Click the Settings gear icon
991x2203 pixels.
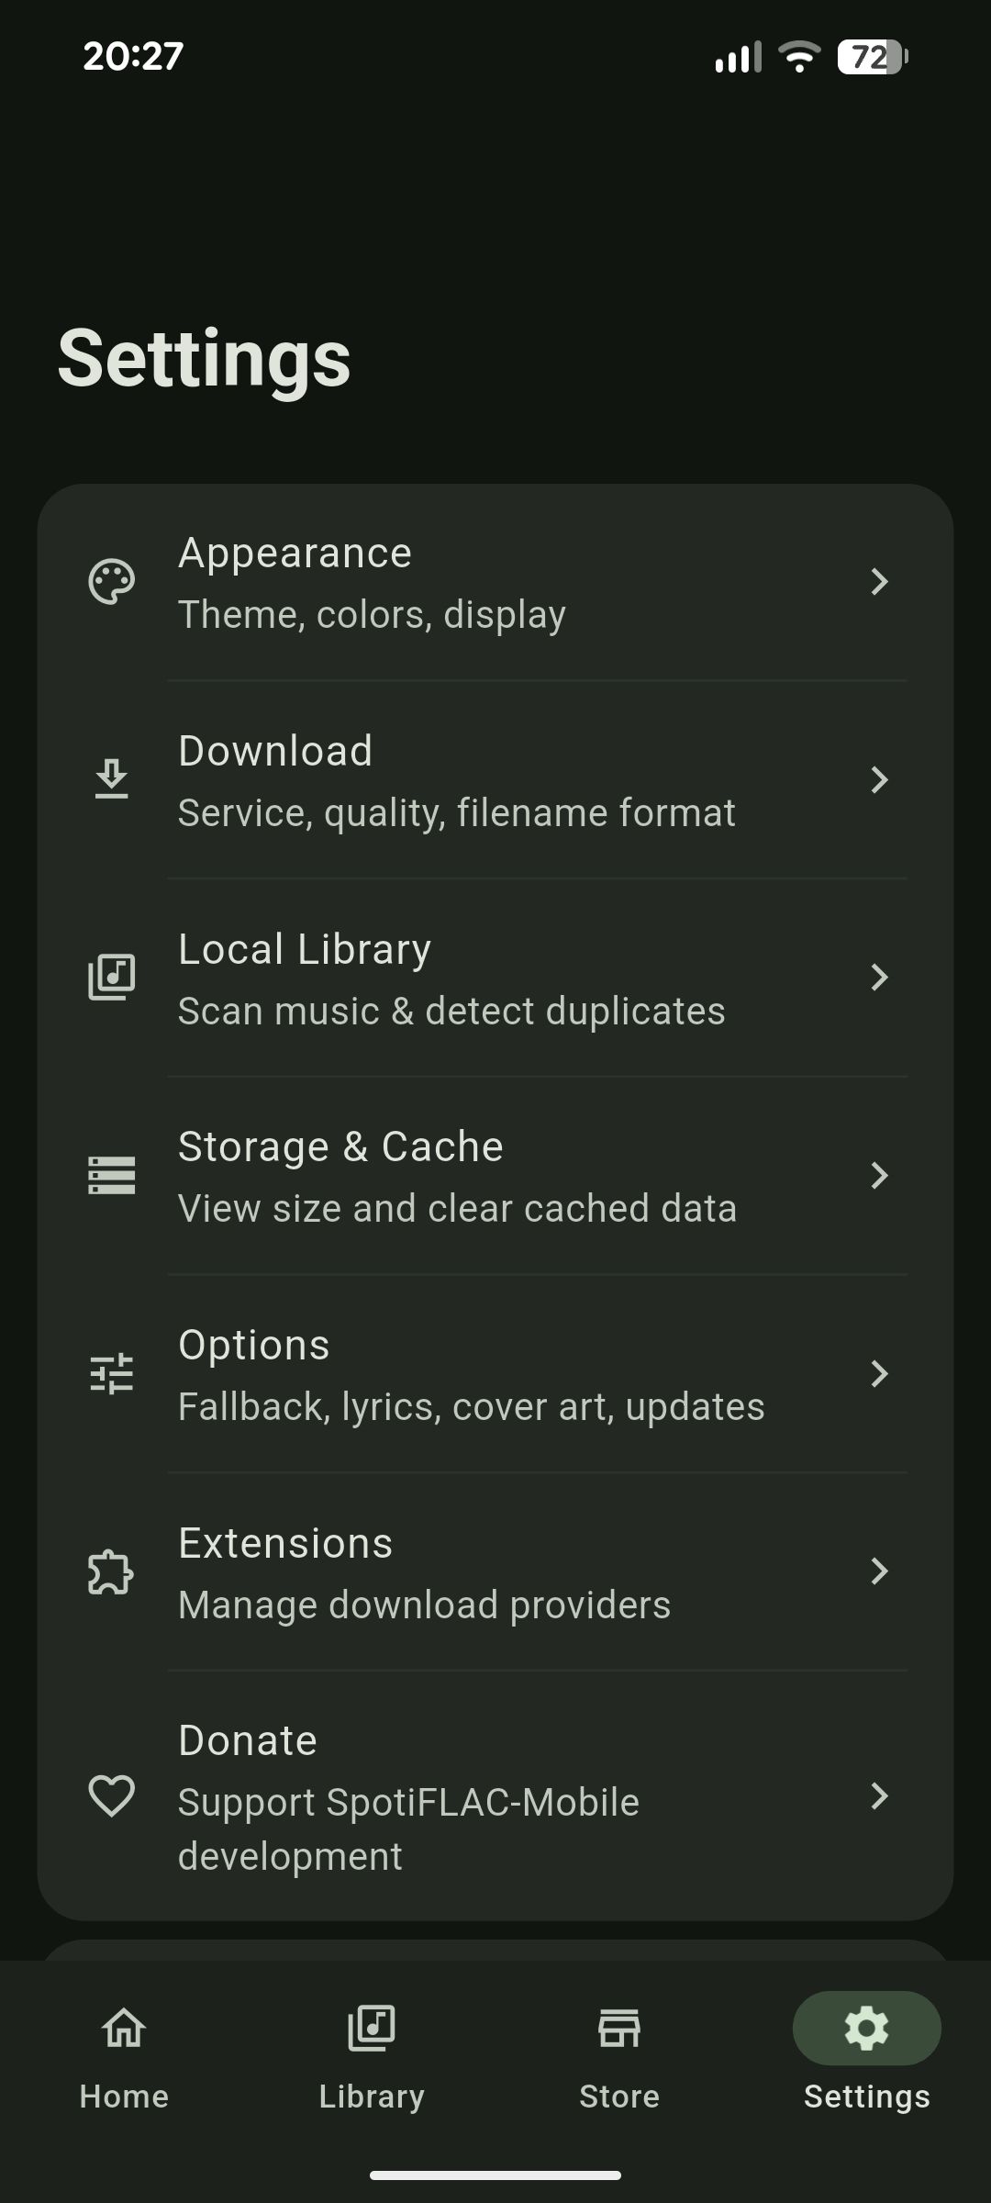point(866,2030)
